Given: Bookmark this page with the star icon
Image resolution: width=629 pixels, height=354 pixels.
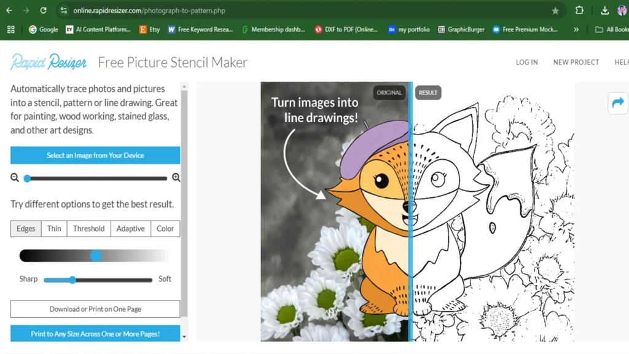Looking at the screenshot, I should (x=555, y=10).
